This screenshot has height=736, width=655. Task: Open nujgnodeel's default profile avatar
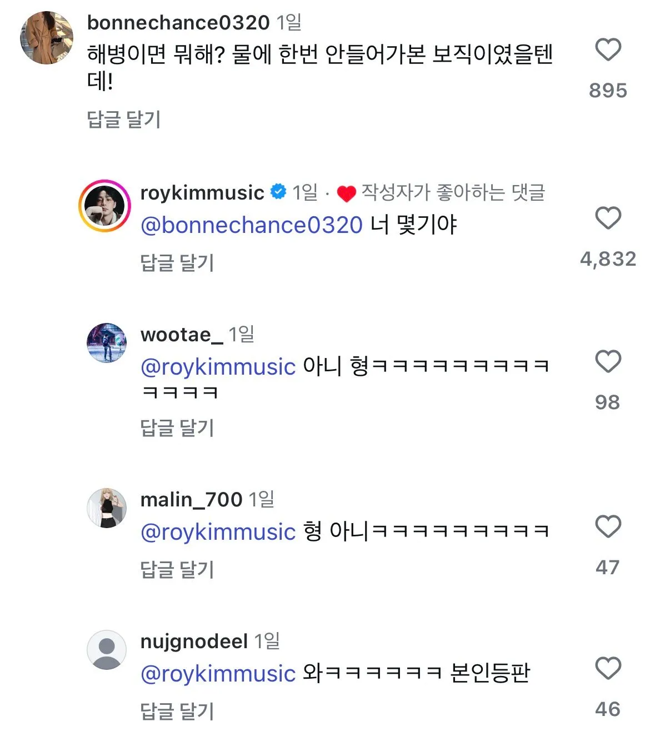(x=107, y=650)
